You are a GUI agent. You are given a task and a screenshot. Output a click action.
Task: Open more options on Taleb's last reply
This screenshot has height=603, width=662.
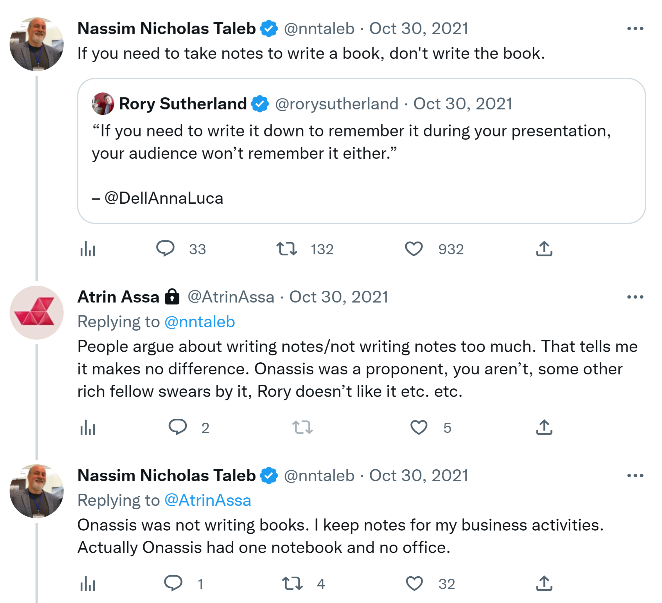[635, 476]
